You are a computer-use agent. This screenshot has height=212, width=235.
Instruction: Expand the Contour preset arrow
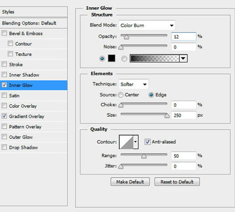pyautogui.click(x=136, y=142)
